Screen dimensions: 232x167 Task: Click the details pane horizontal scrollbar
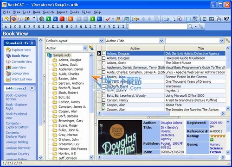[161, 157]
